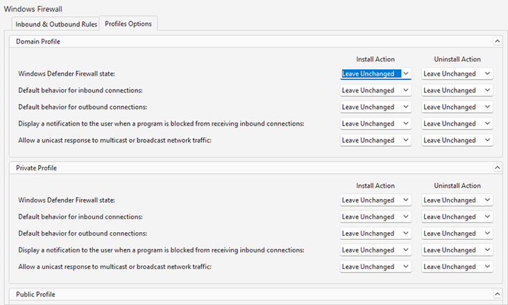Collapse the Private Profile section
Image resolution: width=508 pixels, height=305 pixels.
pos(496,168)
